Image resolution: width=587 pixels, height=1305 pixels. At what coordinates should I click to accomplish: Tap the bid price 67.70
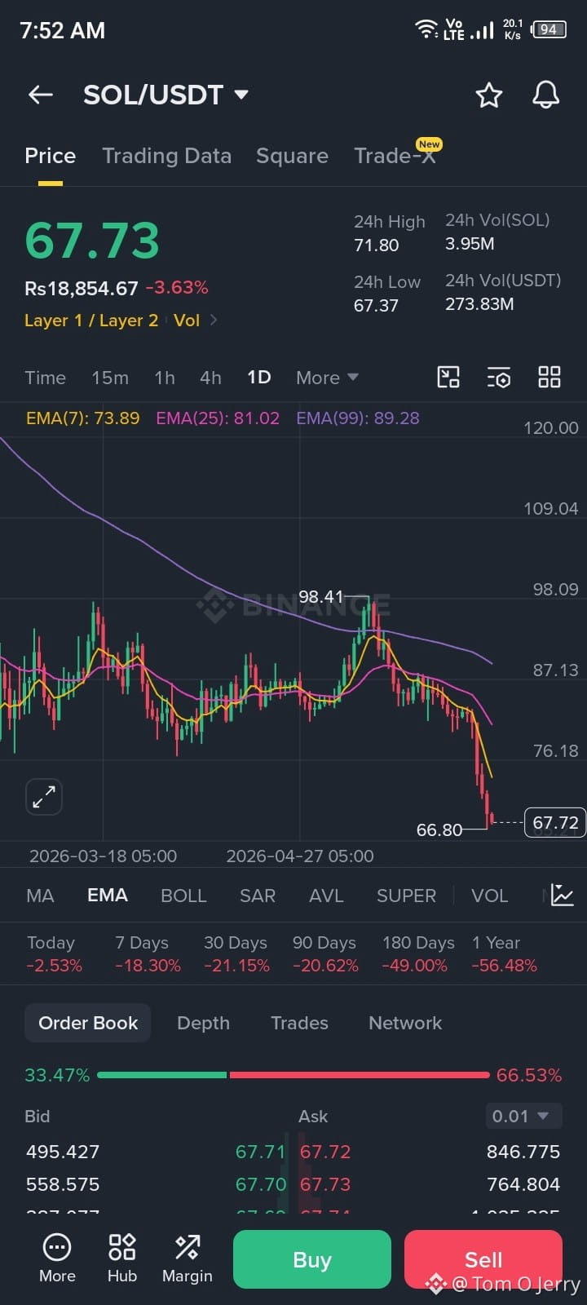261,1184
